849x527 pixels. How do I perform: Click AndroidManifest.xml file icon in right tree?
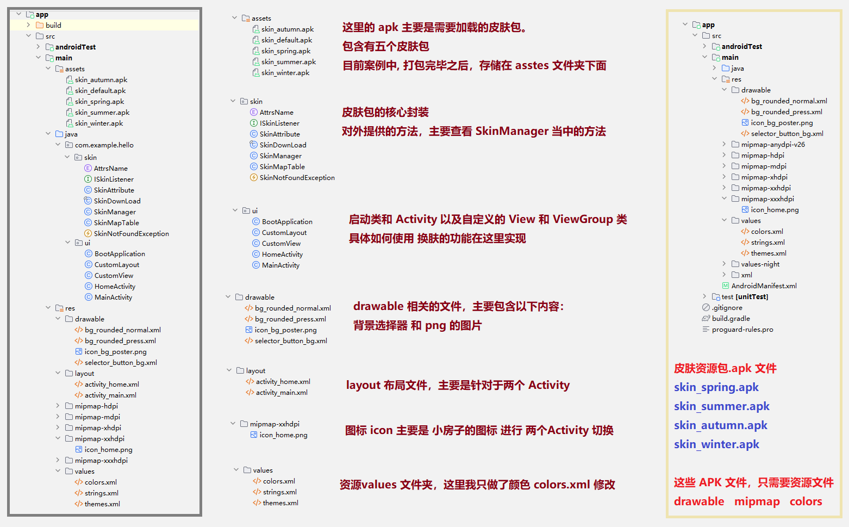726,286
